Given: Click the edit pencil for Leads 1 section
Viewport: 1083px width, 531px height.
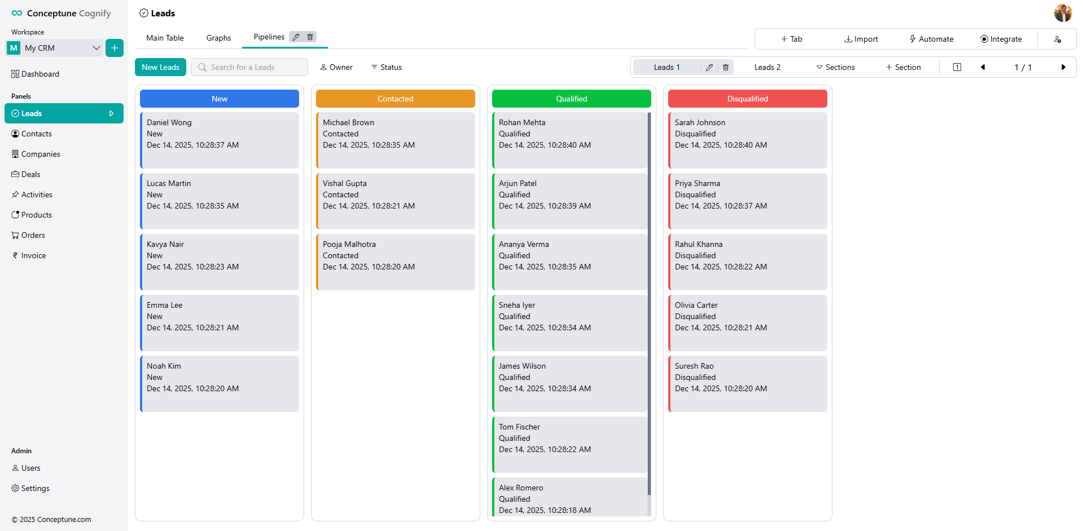Looking at the screenshot, I should click(709, 68).
